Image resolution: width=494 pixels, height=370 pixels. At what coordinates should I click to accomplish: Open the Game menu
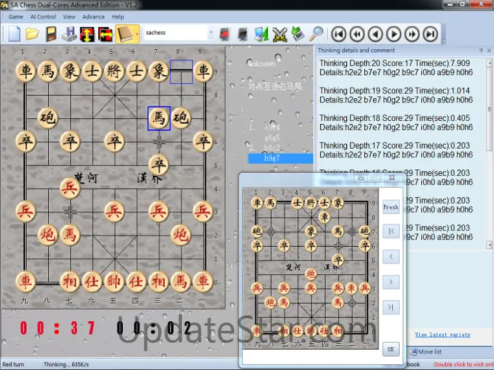(16, 17)
